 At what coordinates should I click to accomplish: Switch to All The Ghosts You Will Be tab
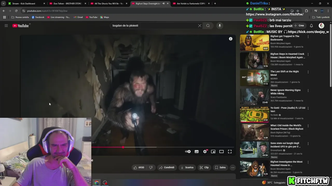[x=109, y=4]
